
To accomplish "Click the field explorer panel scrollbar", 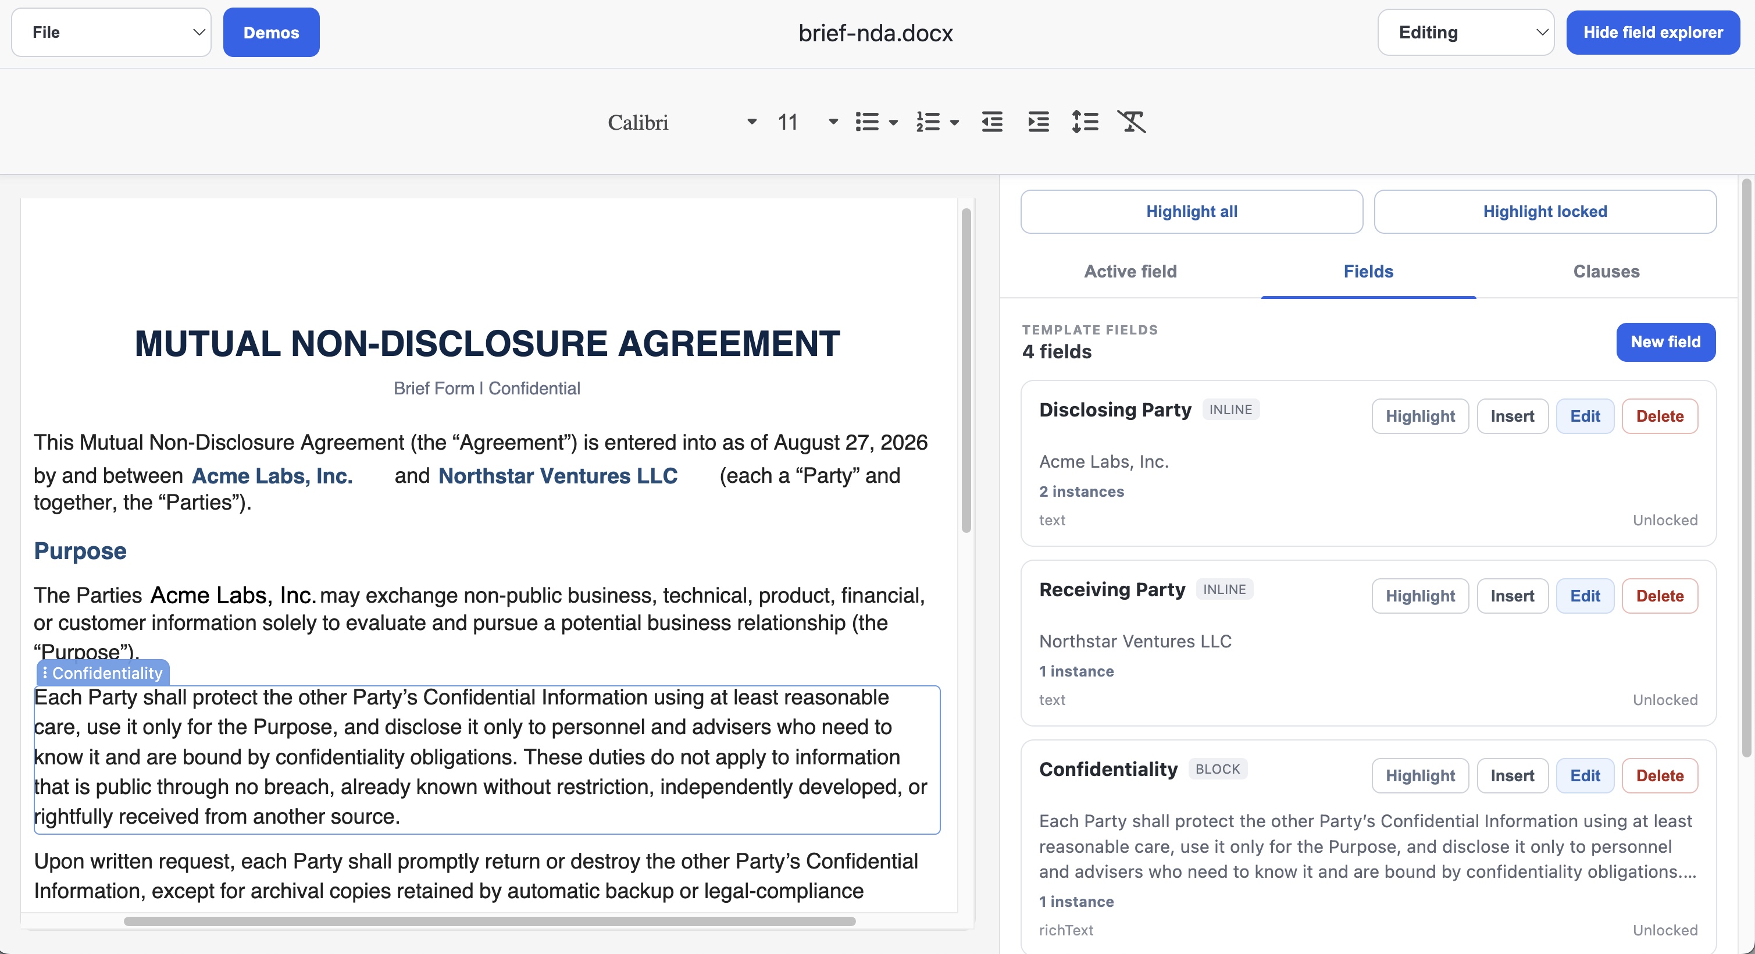I will [1746, 468].
